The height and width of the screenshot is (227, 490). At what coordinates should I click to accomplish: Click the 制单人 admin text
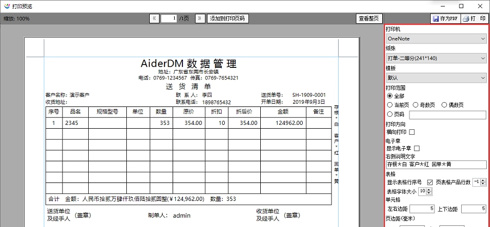point(169,216)
